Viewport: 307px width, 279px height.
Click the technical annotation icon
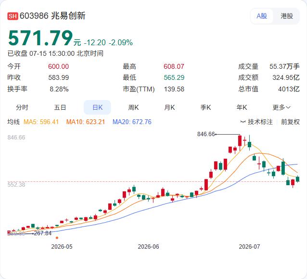243,122
